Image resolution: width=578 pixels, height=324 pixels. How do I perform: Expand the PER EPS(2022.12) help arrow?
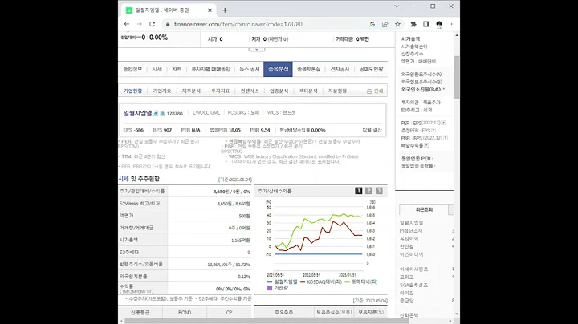443,123
